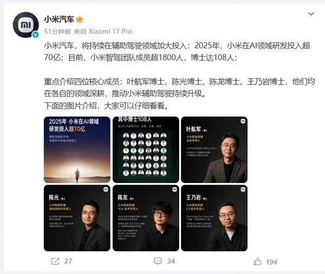
Task: Open the AI investment 超70亿 sunset image
Action: pos(77,149)
